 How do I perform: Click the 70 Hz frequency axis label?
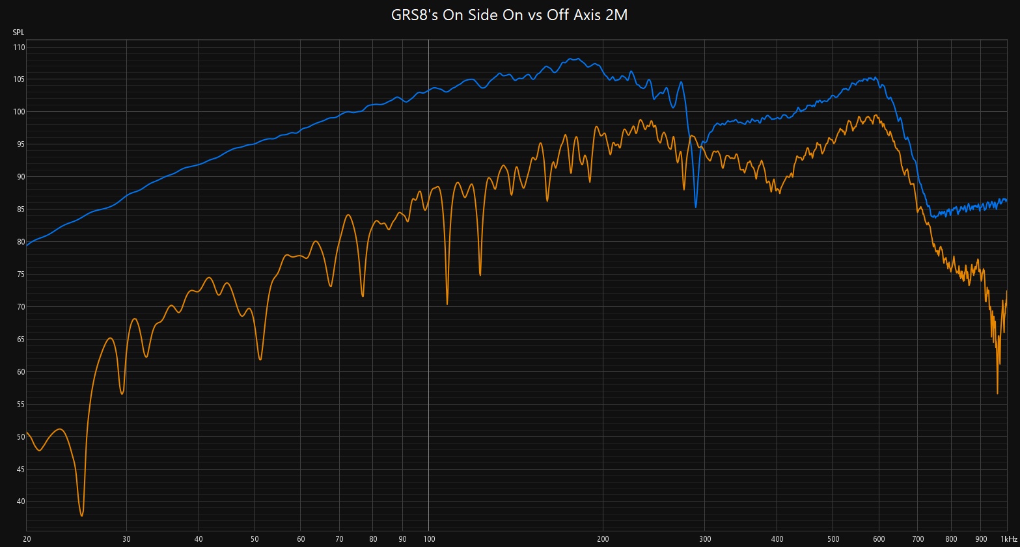click(x=339, y=539)
